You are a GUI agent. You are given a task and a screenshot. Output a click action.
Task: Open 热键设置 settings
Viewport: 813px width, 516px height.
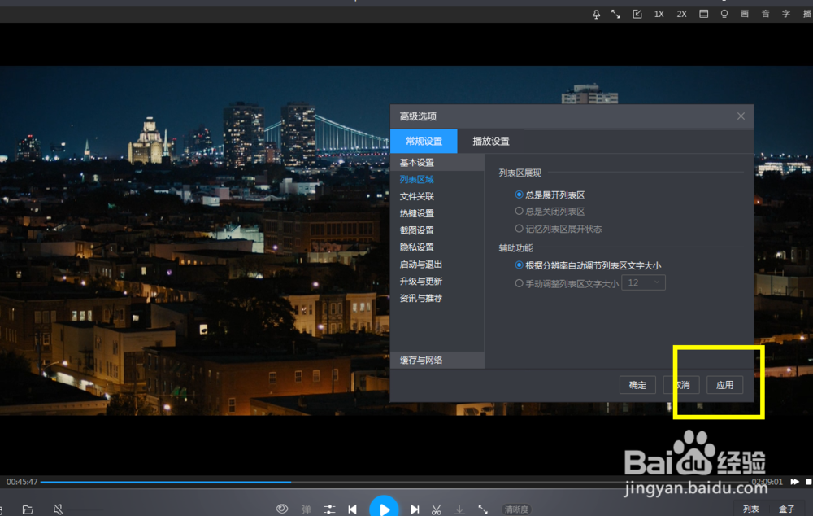pos(416,213)
